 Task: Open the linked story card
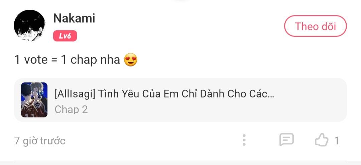[180, 100]
